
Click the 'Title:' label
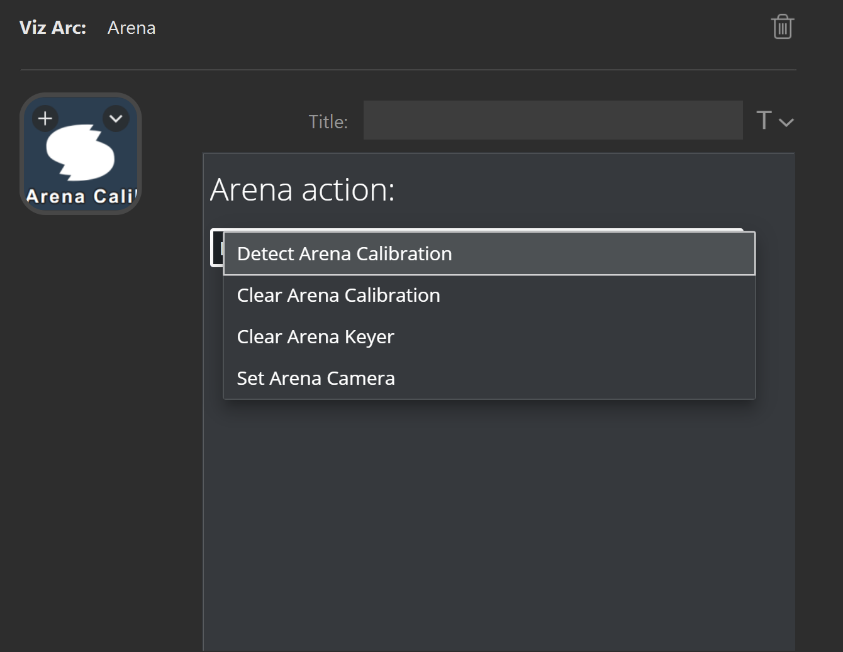pyautogui.click(x=328, y=121)
